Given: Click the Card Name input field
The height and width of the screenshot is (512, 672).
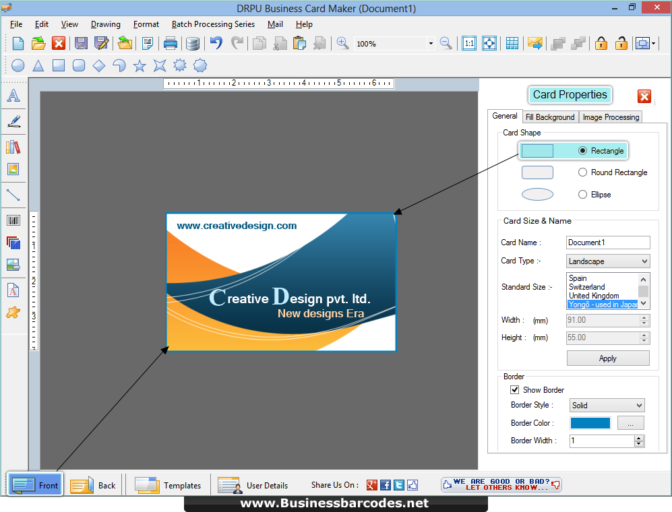Looking at the screenshot, I should click(608, 243).
